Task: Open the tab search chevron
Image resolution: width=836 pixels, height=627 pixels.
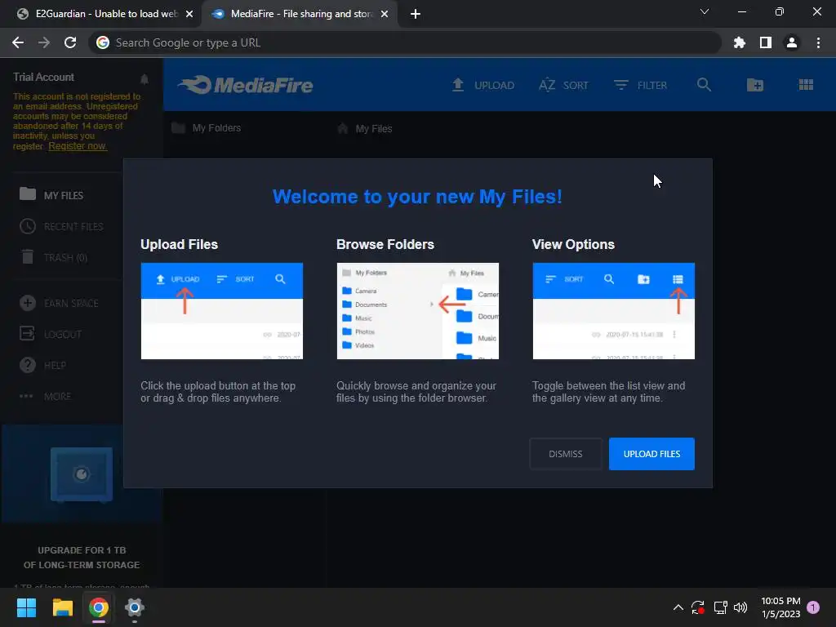Action: (705, 11)
